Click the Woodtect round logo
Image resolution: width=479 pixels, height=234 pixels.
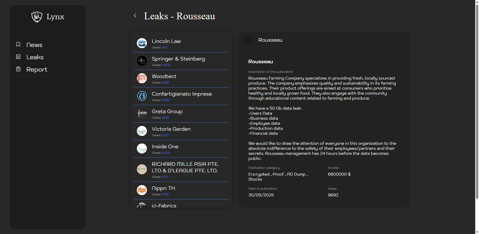pos(142,78)
